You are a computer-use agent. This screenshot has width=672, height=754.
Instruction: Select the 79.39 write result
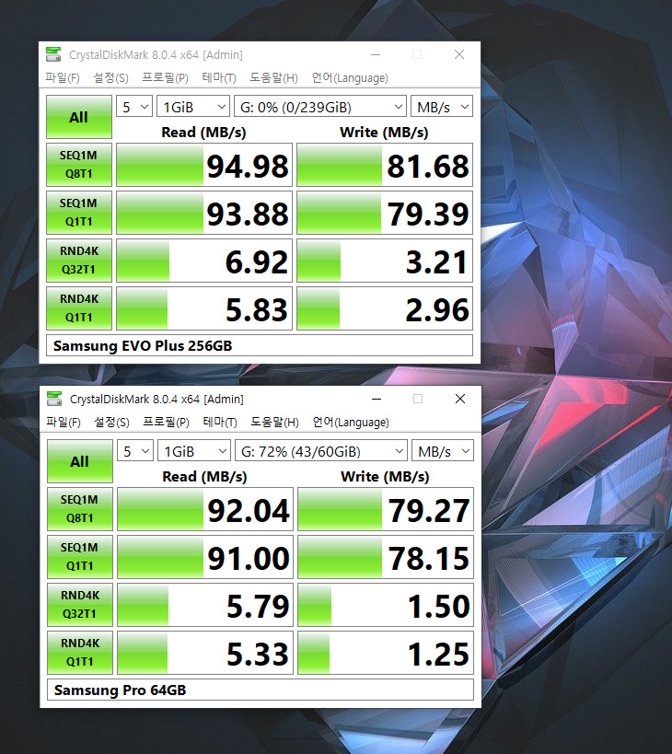(x=385, y=213)
